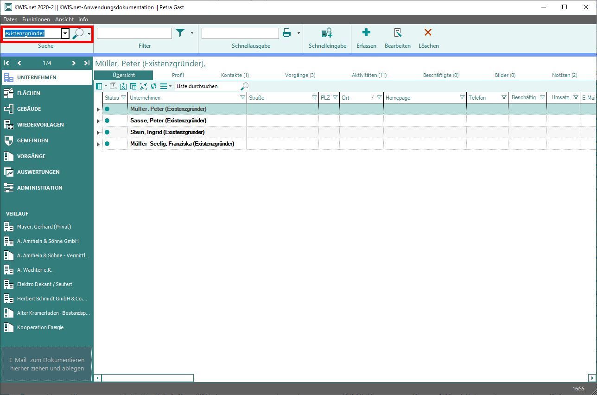Screen dimensions: 597x395
Task: Open A. Amrhein & Söhne GmbH history entry
Action: pyautogui.click(x=48, y=241)
